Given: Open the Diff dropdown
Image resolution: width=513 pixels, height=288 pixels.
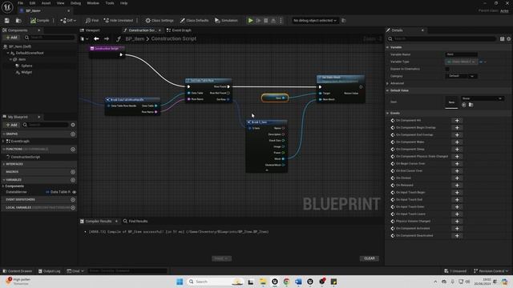Looking at the screenshot, I should pyautogui.click(x=68, y=21).
